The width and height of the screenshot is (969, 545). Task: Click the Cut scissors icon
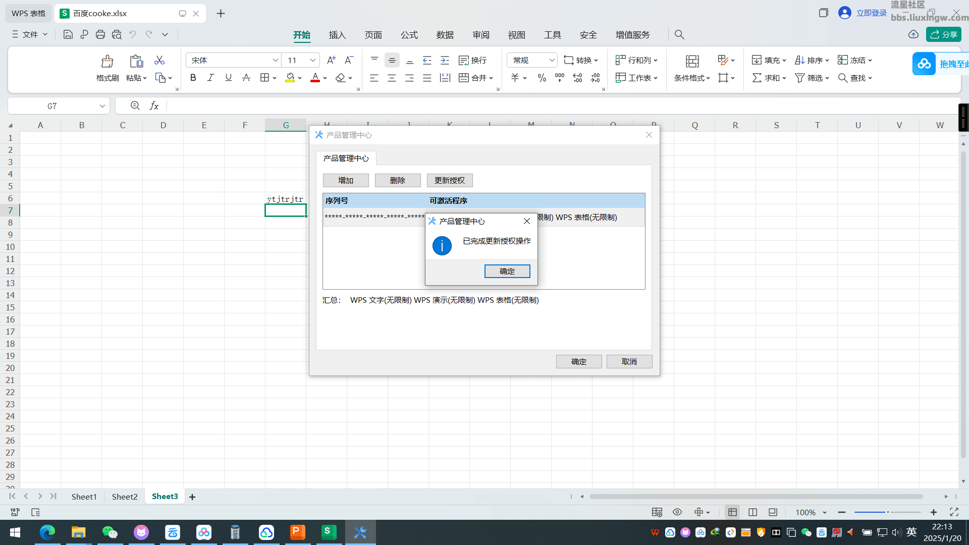(159, 60)
